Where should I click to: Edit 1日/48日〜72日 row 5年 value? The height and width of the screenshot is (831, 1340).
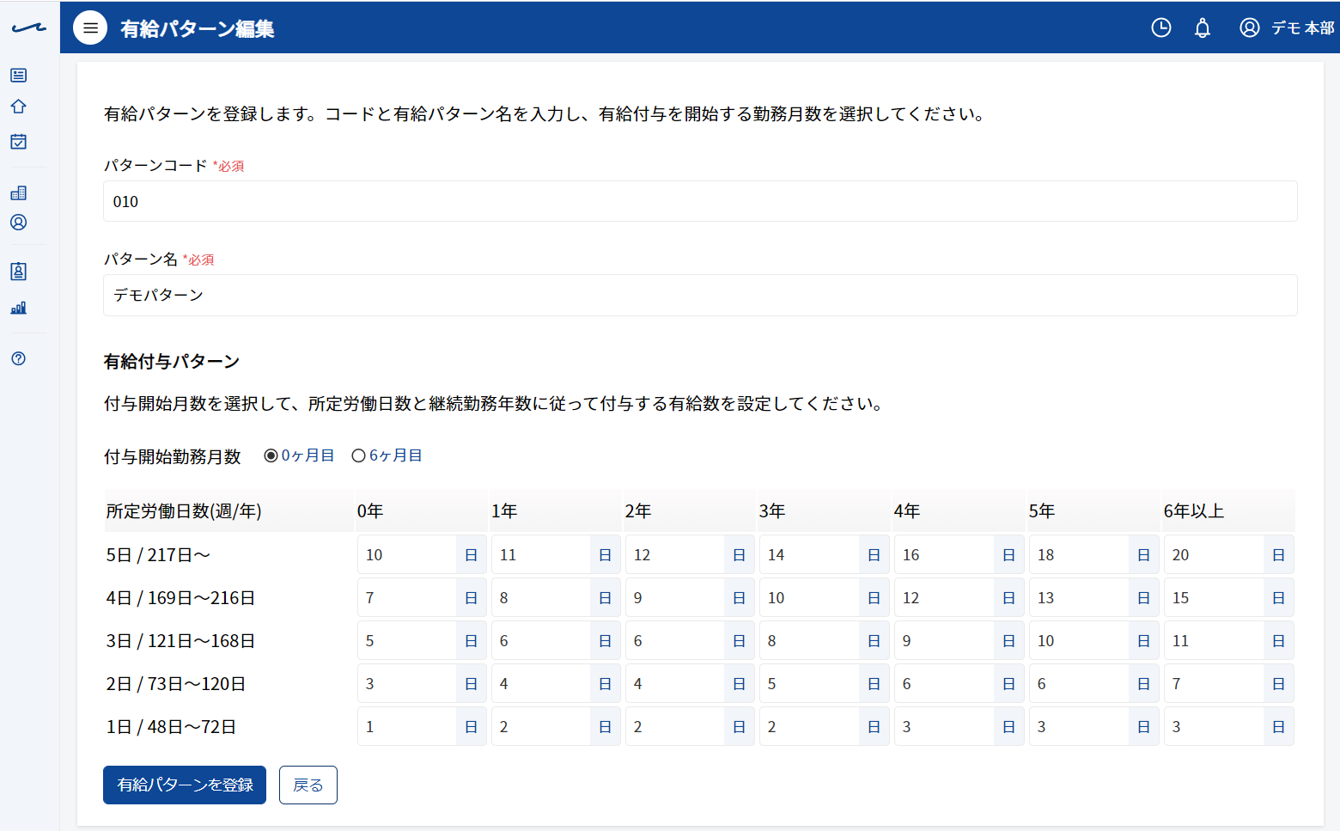pyautogui.click(x=1079, y=726)
